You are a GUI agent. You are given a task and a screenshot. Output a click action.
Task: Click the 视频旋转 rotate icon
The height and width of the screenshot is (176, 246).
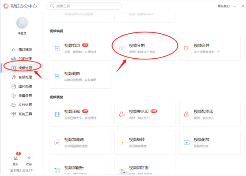pos(122,142)
